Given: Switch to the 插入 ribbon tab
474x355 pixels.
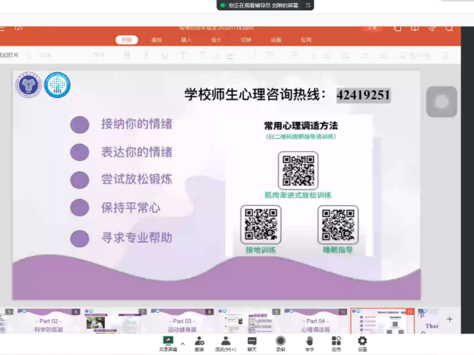Looking at the screenshot, I should coord(186,40).
